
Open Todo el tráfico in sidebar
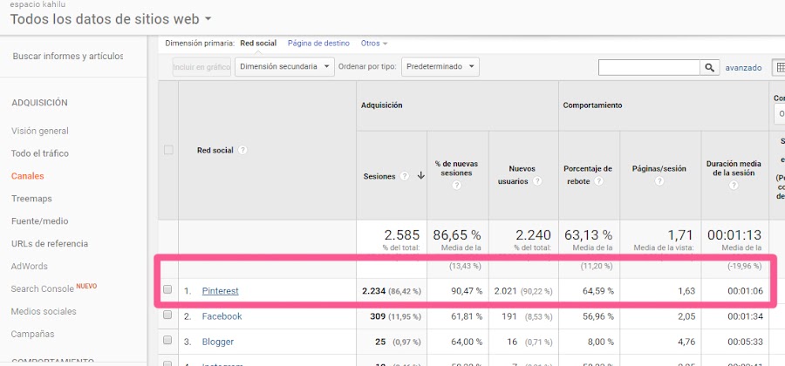click(40, 153)
